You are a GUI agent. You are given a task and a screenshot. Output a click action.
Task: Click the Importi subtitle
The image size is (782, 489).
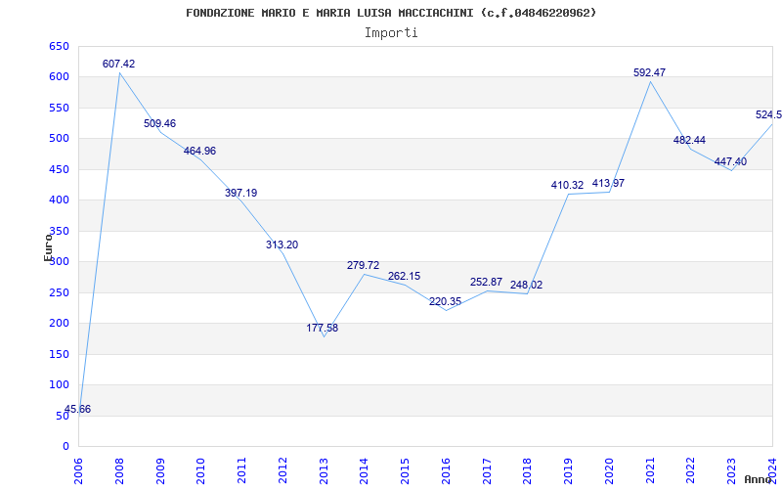tap(391, 33)
